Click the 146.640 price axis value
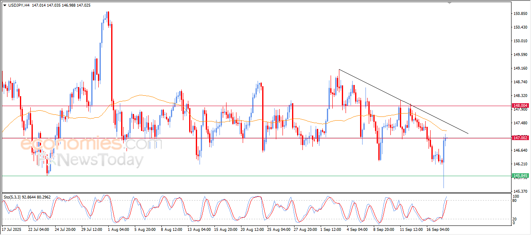This screenshot has width=531, height=235. pos(520,150)
